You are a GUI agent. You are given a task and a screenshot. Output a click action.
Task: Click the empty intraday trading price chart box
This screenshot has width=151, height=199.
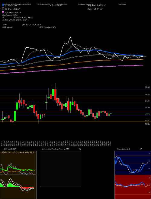(x=60, y=169)
